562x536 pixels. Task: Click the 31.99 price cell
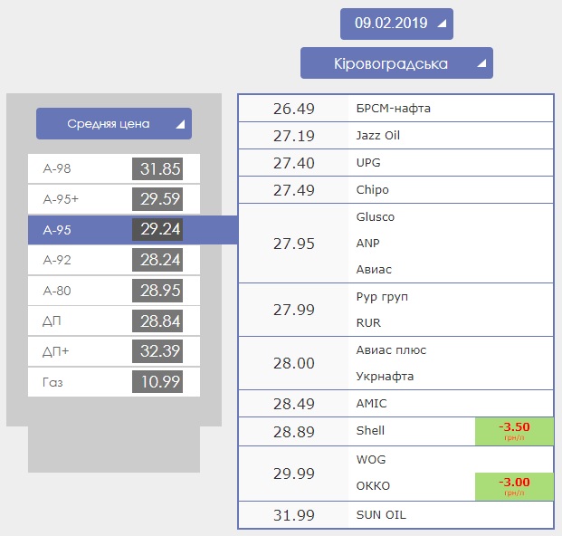[x=293, y=515]
